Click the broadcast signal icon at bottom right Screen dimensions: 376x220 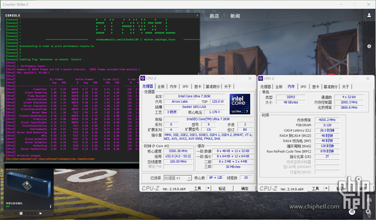[x=369, y=200]
